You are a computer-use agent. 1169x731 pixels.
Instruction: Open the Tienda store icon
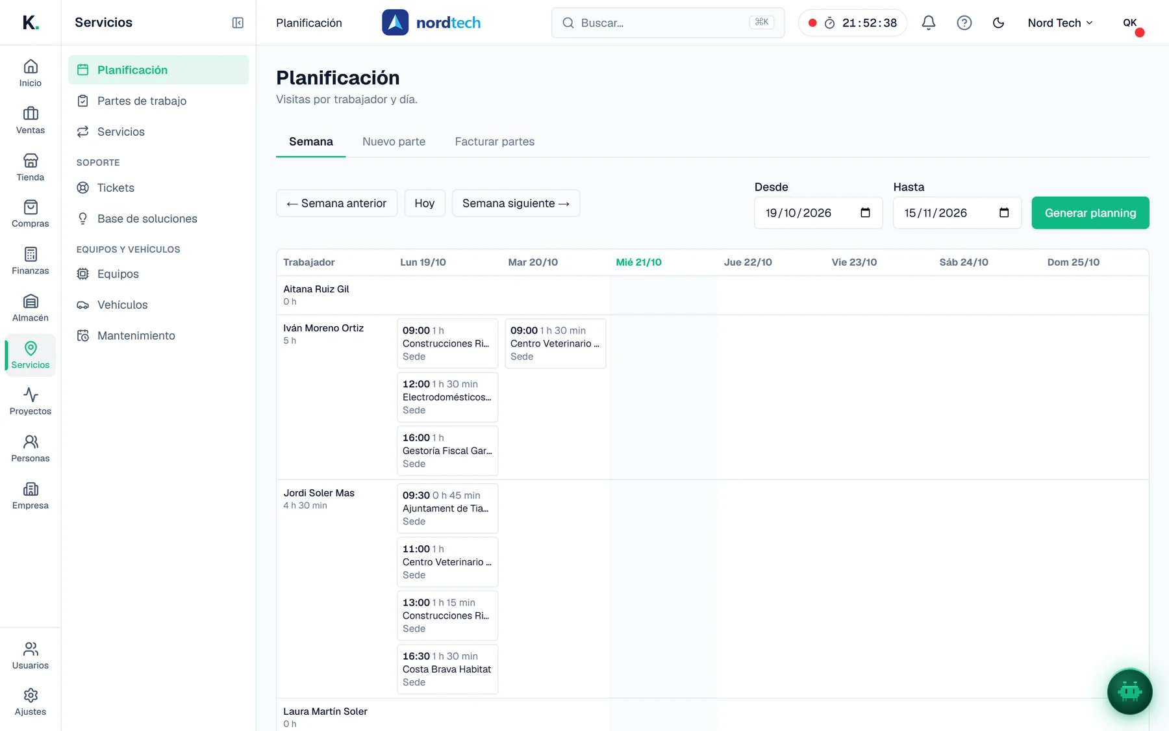[x=31, y=168]
